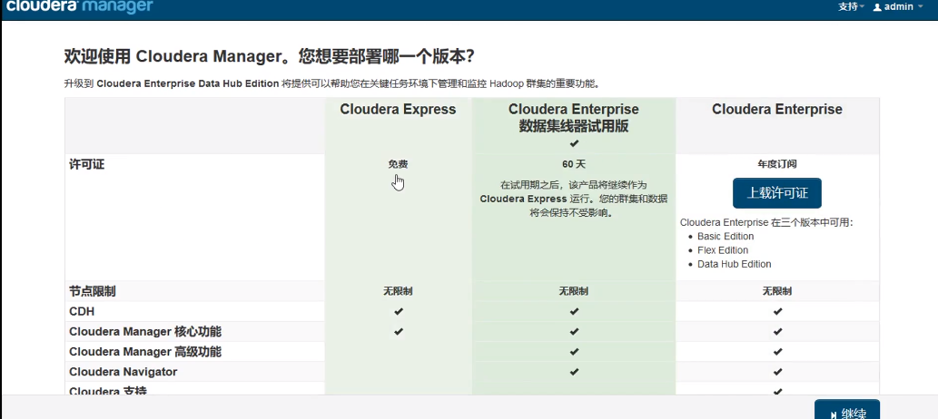Click the admin user silhouette icon
This screenshot has height=419, width=938.
coord(877,7)
